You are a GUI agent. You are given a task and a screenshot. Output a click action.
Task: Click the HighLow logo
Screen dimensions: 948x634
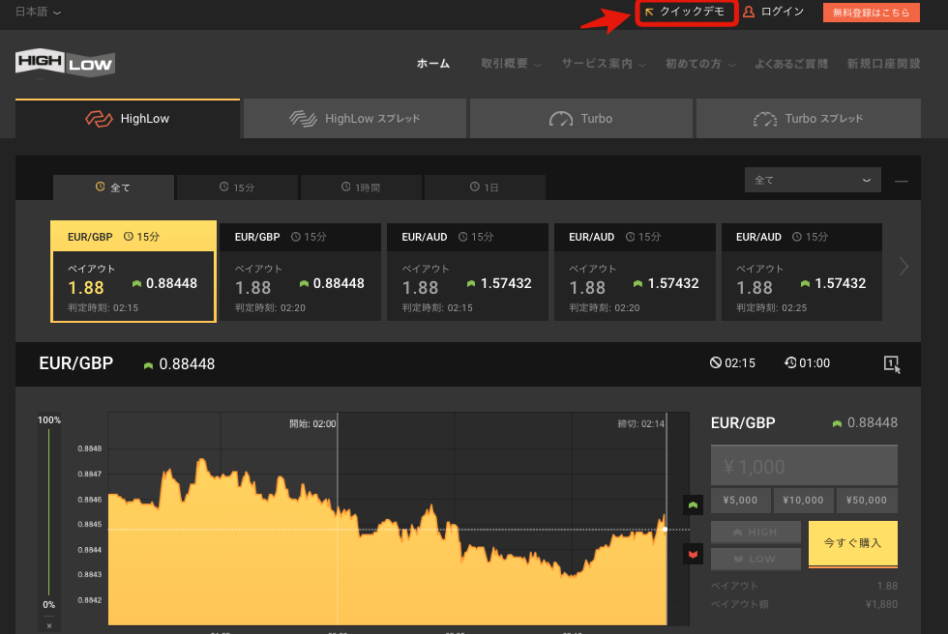coord(65,63)
